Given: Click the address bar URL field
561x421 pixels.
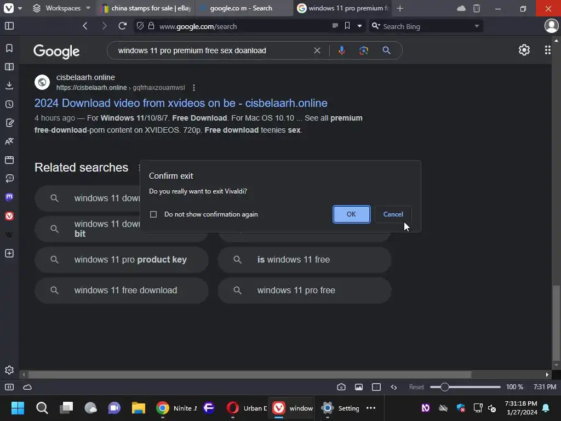Looking at the screenshot, I should coord(243,26).
